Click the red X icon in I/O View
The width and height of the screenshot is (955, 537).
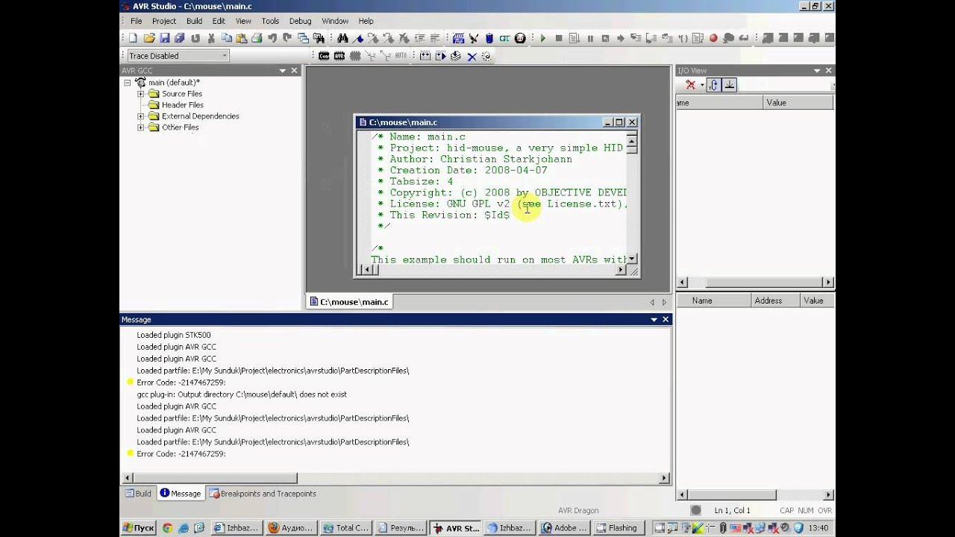pos(690,85)
